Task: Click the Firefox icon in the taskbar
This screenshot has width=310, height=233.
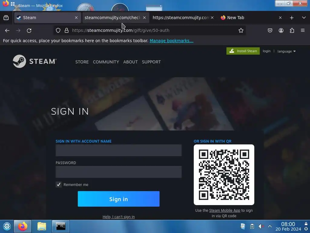Action: coord(22,226)
